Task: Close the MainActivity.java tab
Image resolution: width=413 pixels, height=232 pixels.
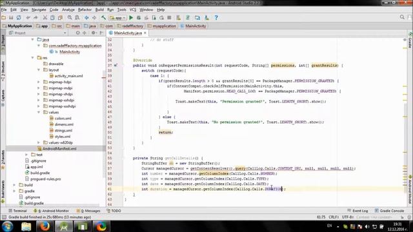Action: pos(145,33)
